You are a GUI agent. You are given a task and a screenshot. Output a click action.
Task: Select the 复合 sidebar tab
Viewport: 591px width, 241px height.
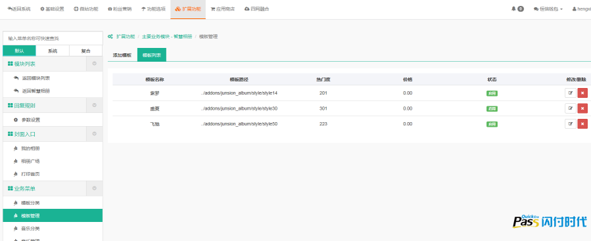pos(86,51)
